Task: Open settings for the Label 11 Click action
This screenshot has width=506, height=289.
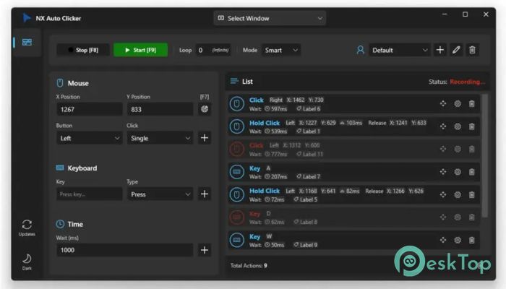Action: pyautogui.click(x=458, y=149)
